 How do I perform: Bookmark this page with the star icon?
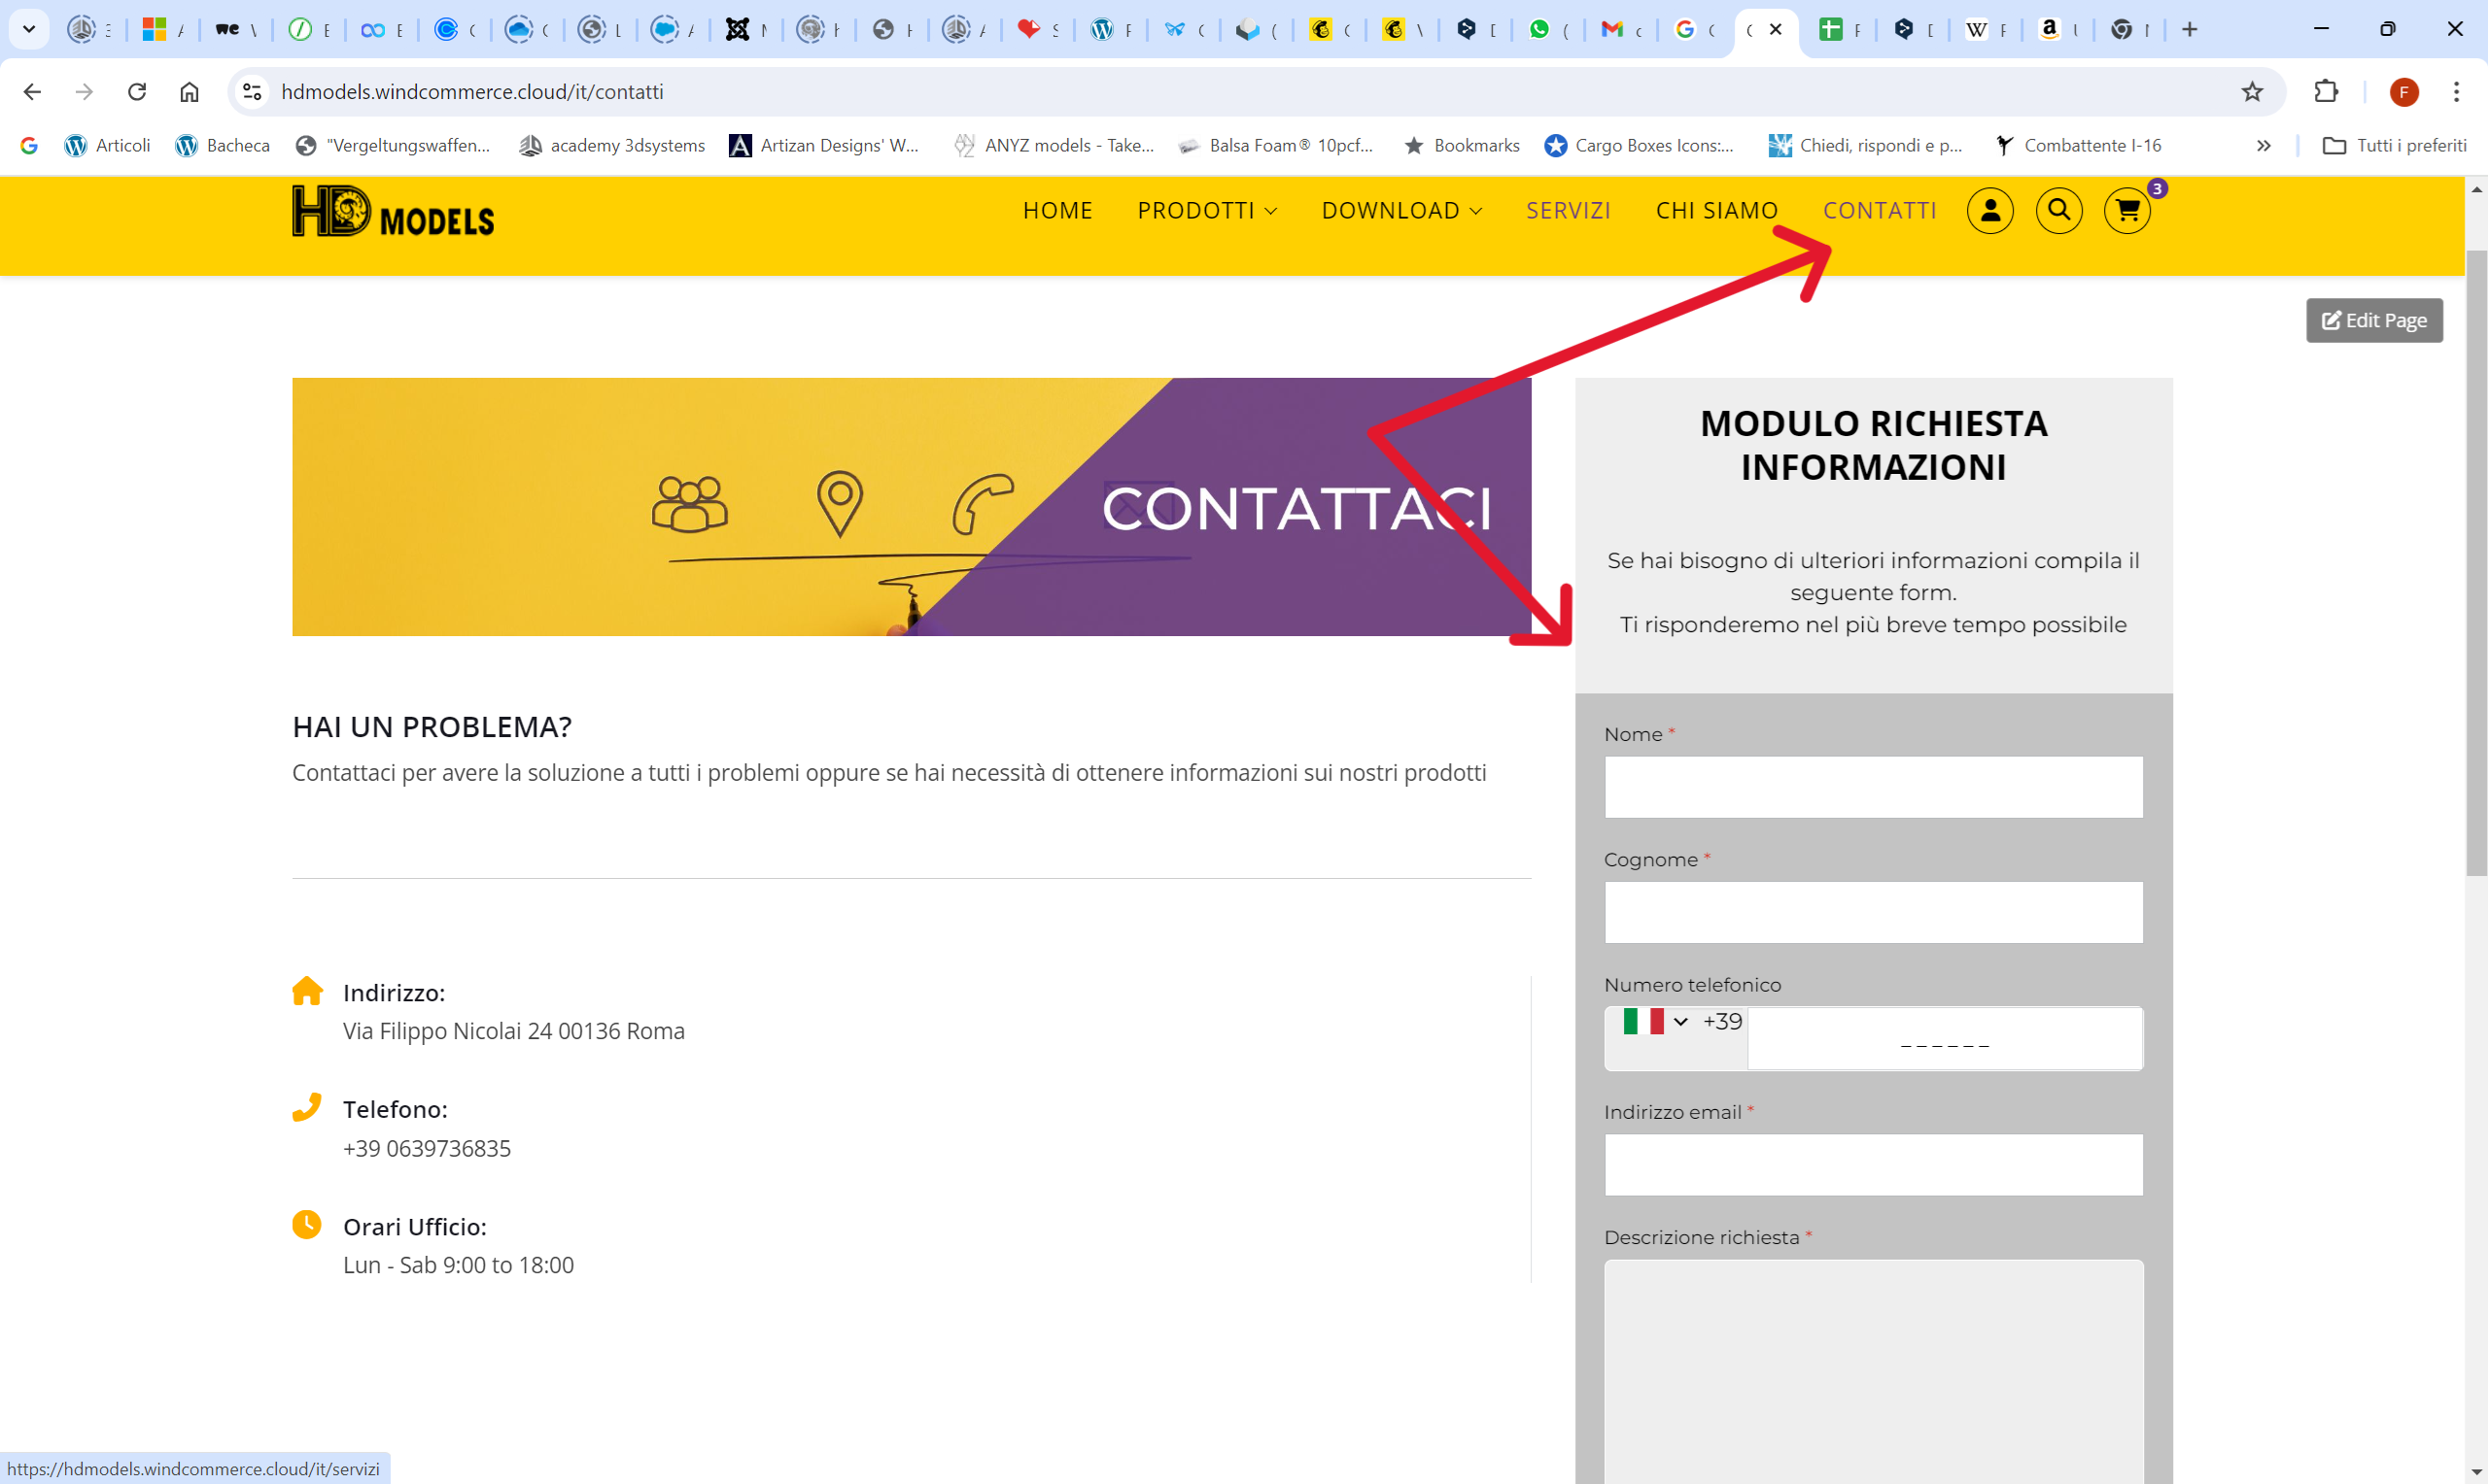coord(2252,92)
